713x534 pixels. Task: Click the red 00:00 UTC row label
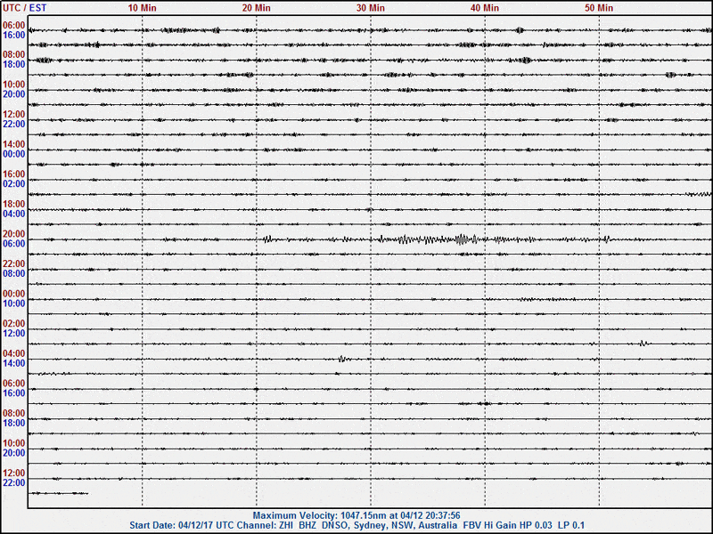click(13, 294)
